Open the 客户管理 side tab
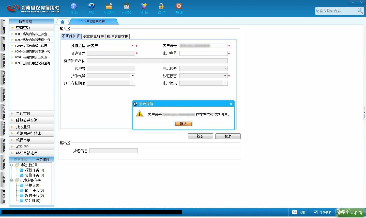Image resolution: width=366 pixels, height=218 pixels. (4, 44)
